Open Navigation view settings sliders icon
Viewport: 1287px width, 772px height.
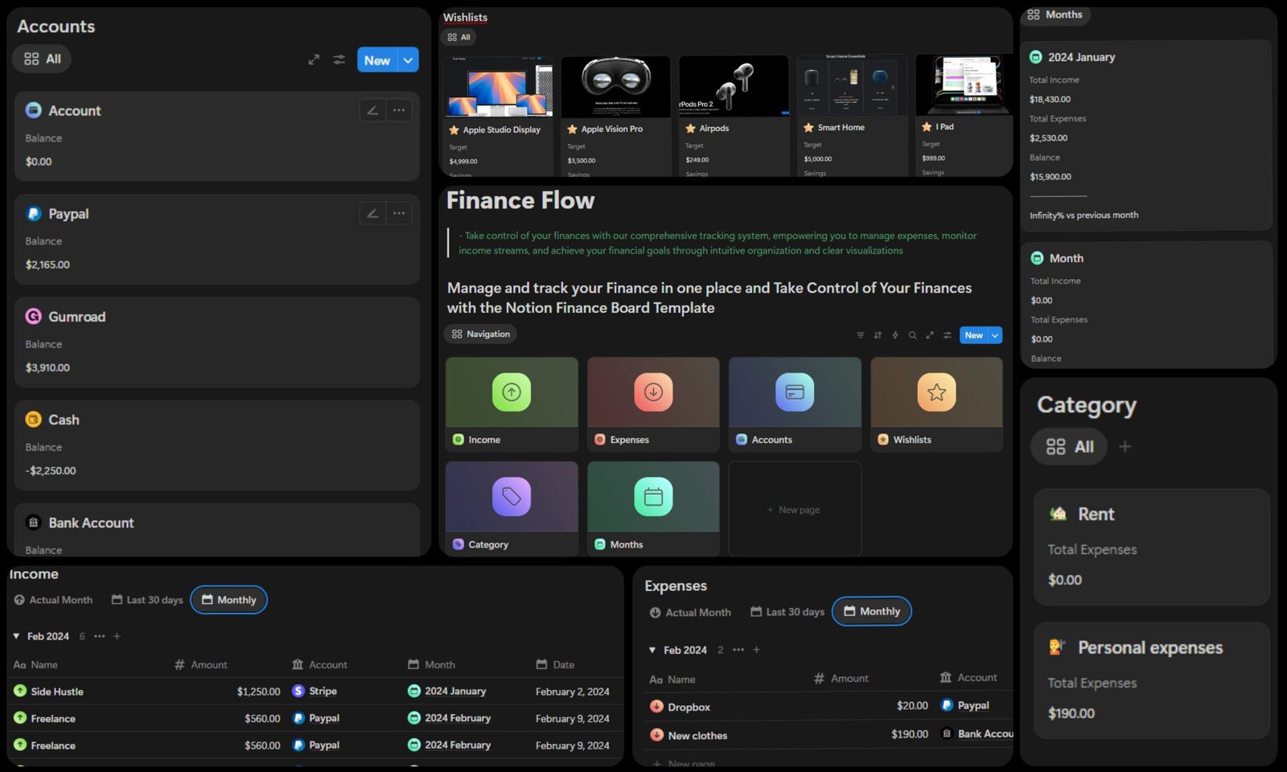pos(948,335)
